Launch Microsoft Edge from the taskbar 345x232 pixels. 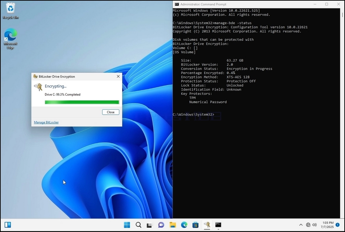pos(184,225)
